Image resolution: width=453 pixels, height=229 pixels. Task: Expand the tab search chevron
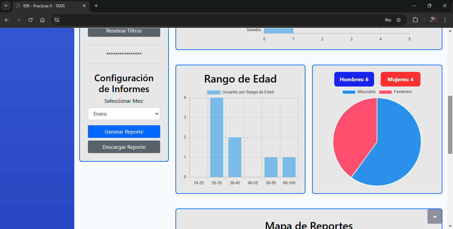point(6,6)
